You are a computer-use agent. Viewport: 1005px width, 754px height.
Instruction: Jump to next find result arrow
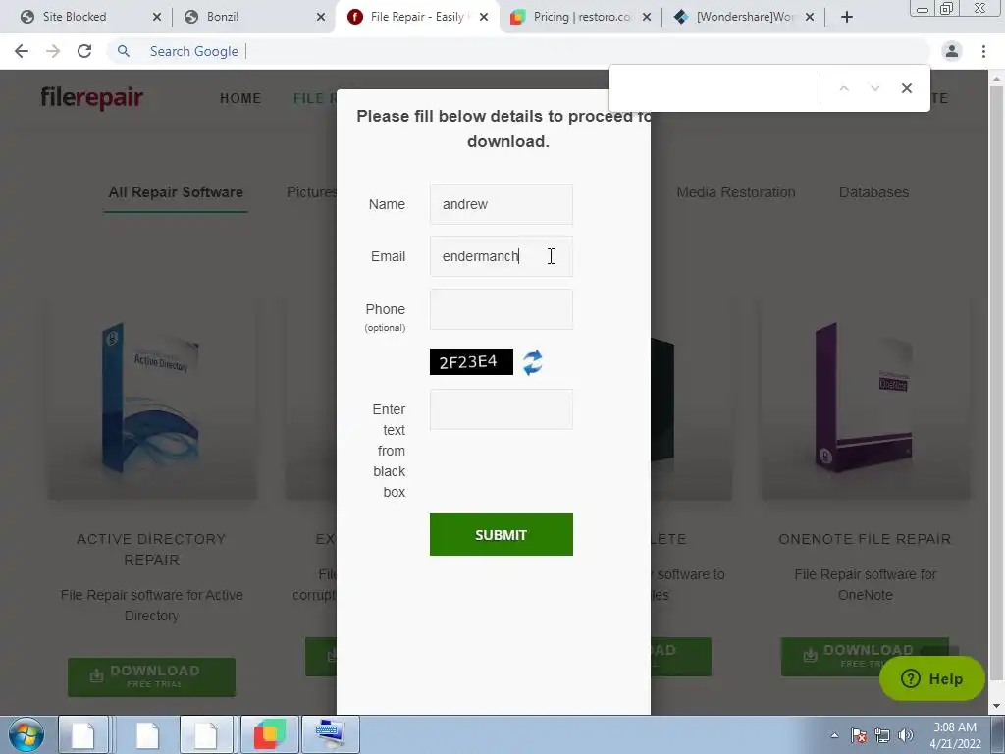[874, 88]
